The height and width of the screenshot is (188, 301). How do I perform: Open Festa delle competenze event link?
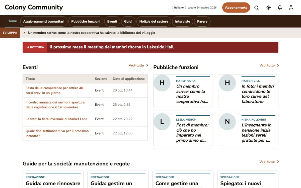click(x=54, y=90)
